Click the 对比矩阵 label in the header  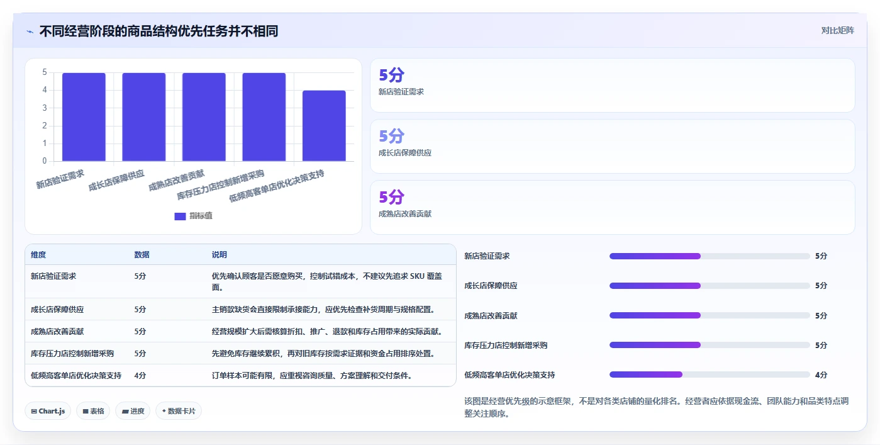point(837,30)
